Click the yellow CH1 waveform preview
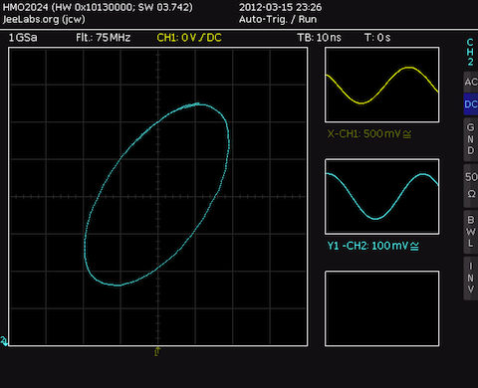 pyautogui.click(x=382, y=85)
